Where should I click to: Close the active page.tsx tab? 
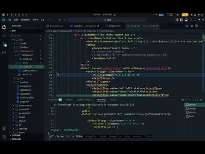click(x=157, y=26)
